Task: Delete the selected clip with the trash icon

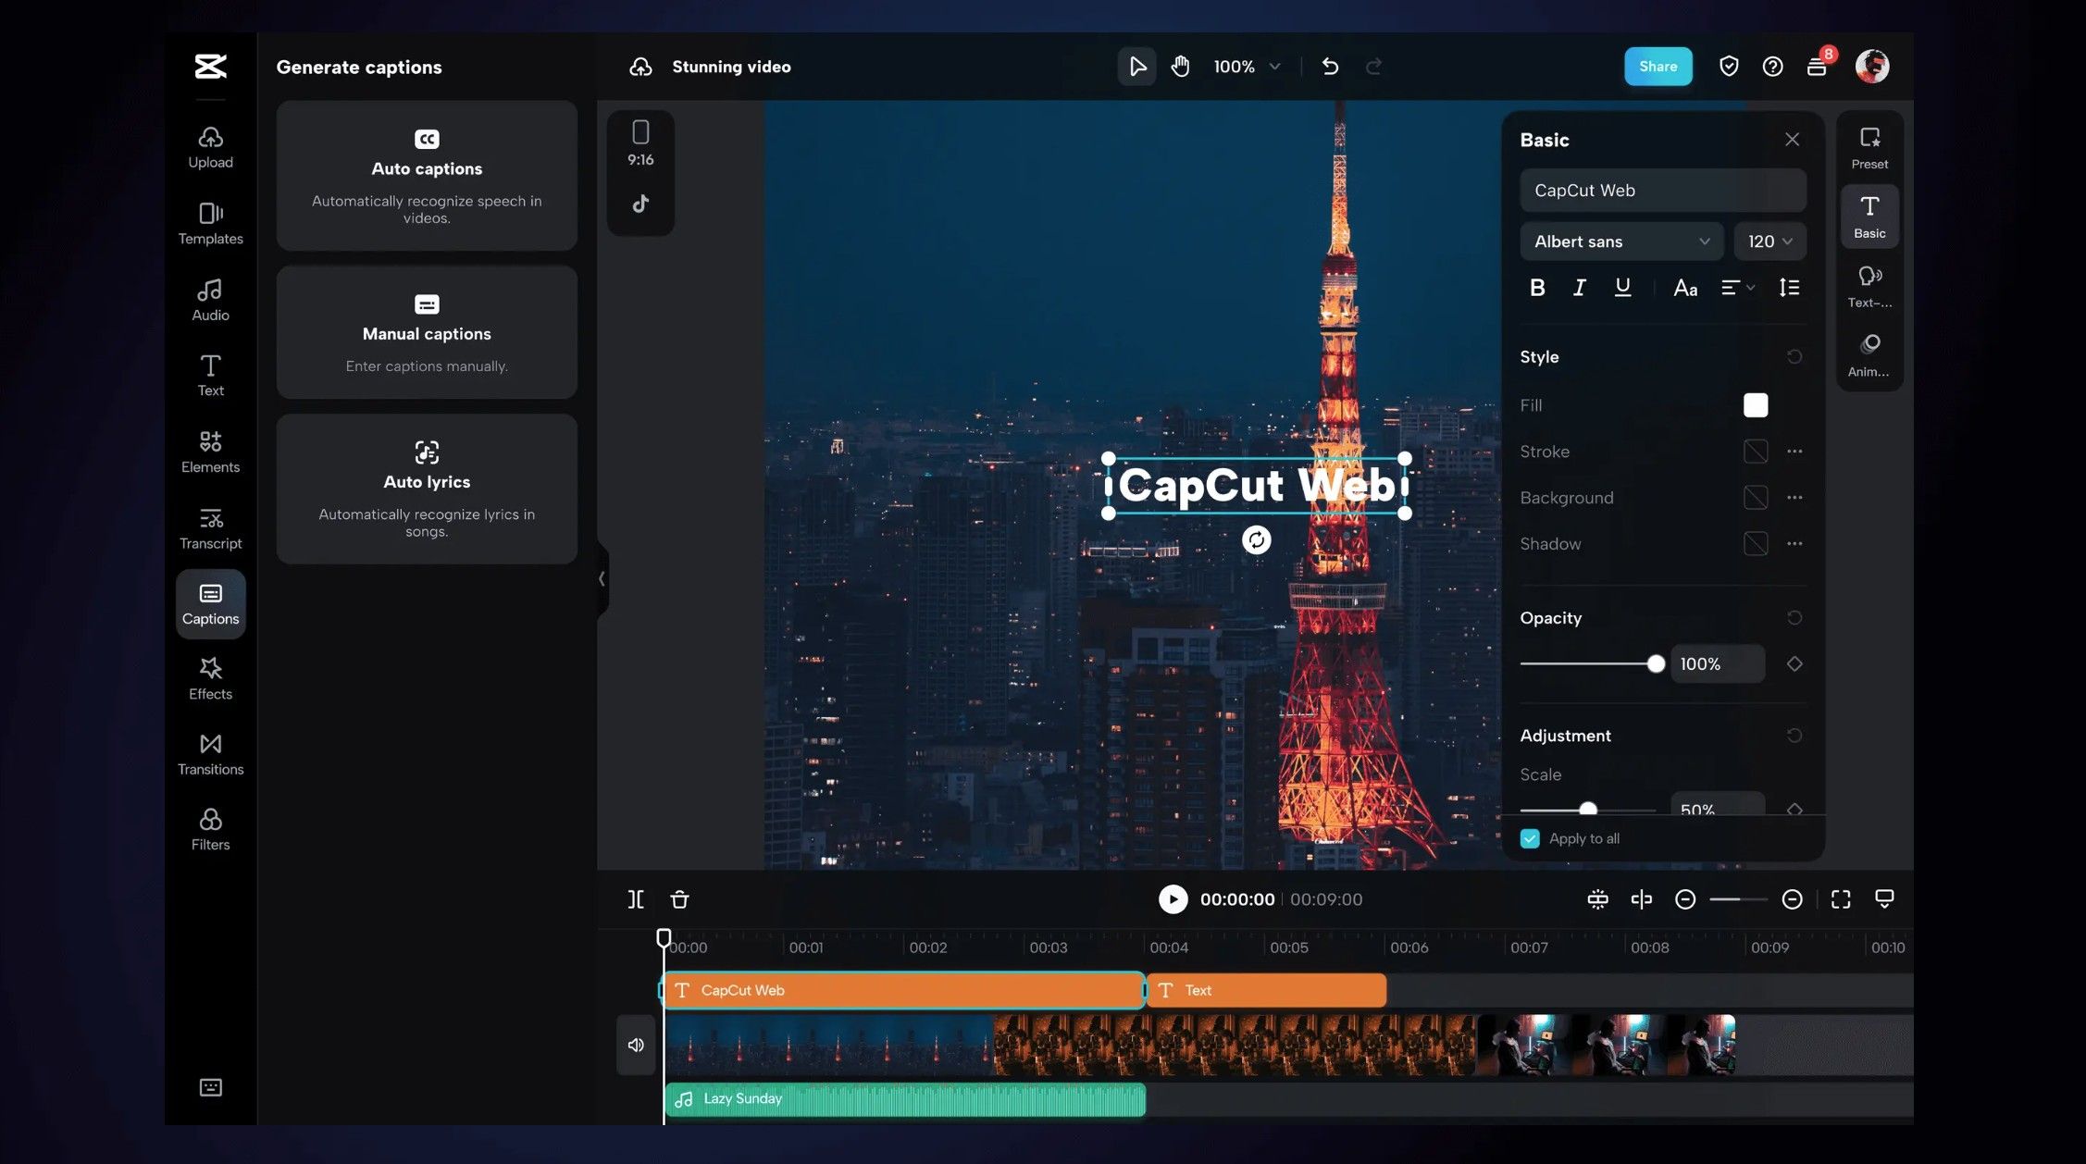Action: pyautogui.click(x=679, y=899)
